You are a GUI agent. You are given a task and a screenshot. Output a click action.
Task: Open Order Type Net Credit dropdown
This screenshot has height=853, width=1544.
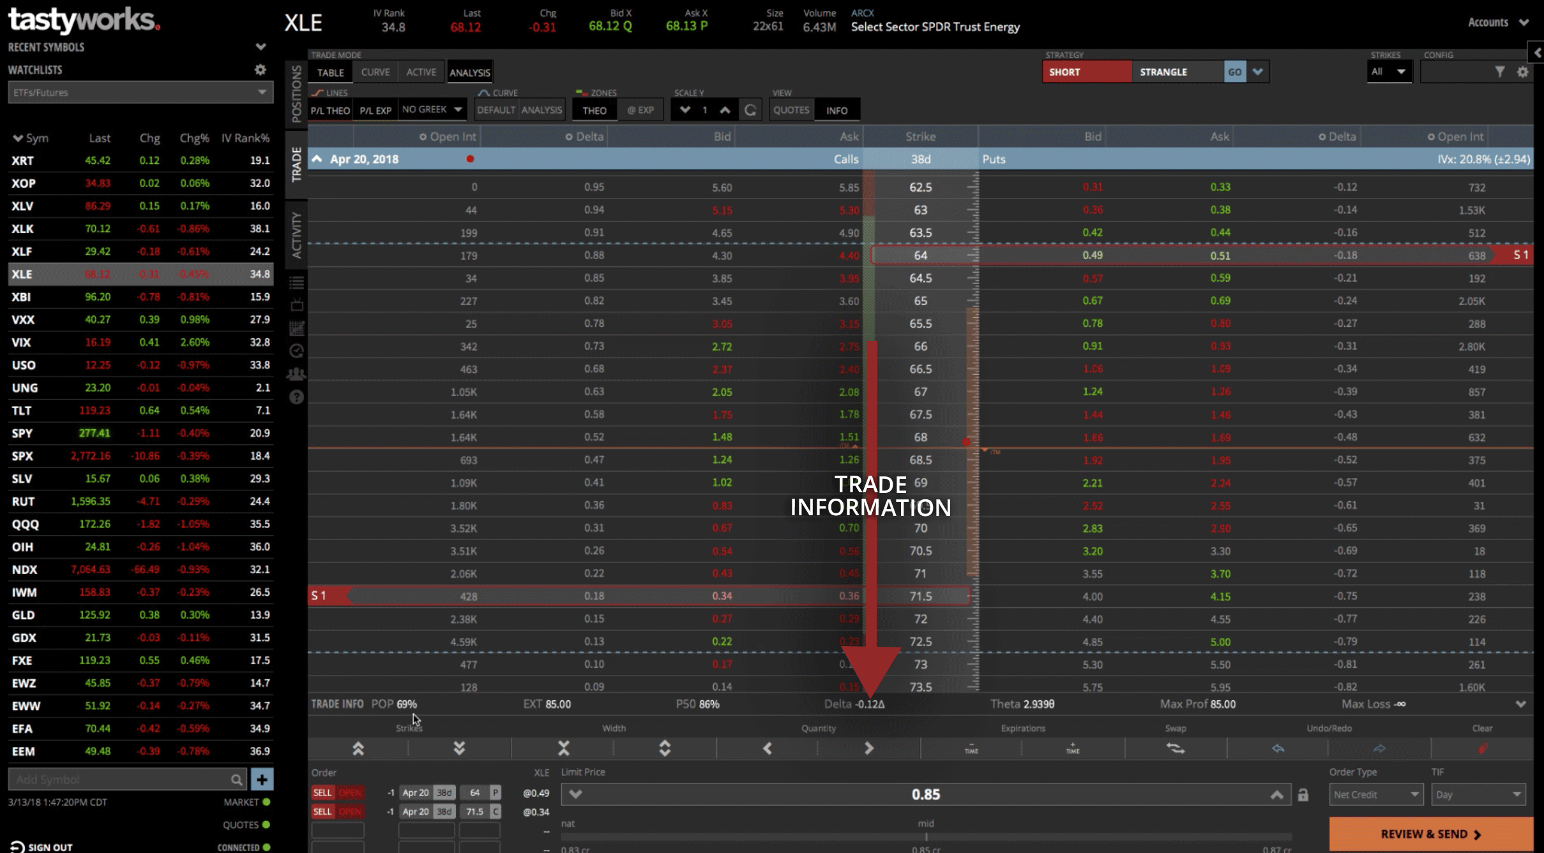(1375, 795)
